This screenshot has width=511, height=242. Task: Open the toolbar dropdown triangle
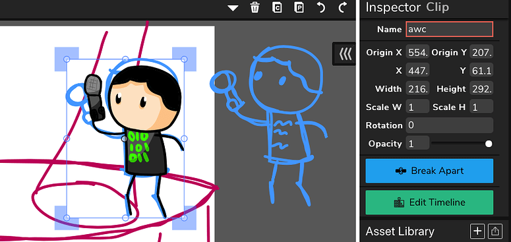point(233,8)
